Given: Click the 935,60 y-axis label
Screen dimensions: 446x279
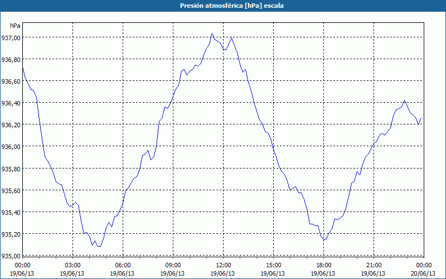Looking at the screenshot, I should click(11, 190).
